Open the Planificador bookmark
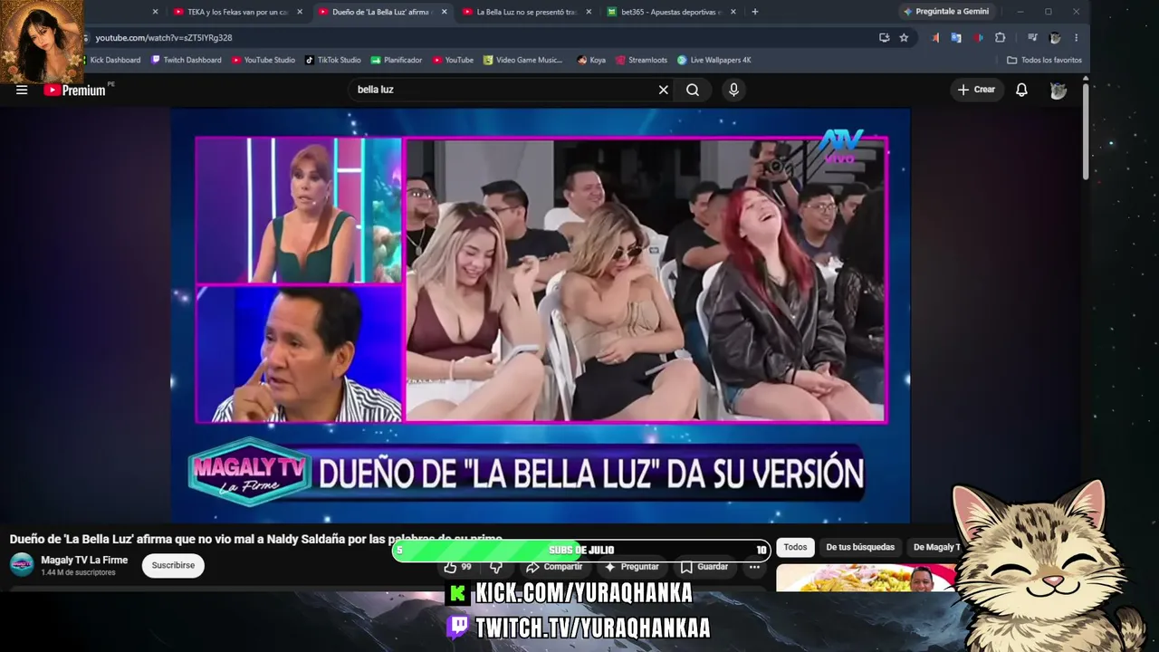The width and height of the screenshot is (1159, 652). pyautogui.click(x=397, y=60)
